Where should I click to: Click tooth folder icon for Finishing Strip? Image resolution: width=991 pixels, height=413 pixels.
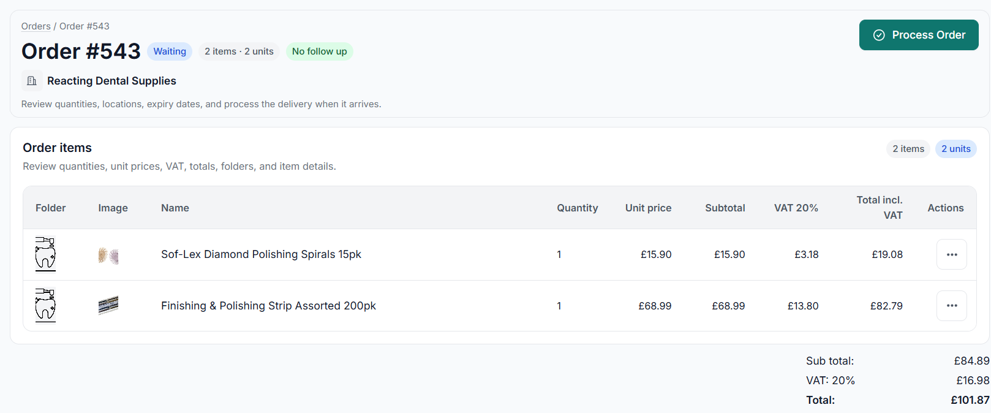coord(45,306)
